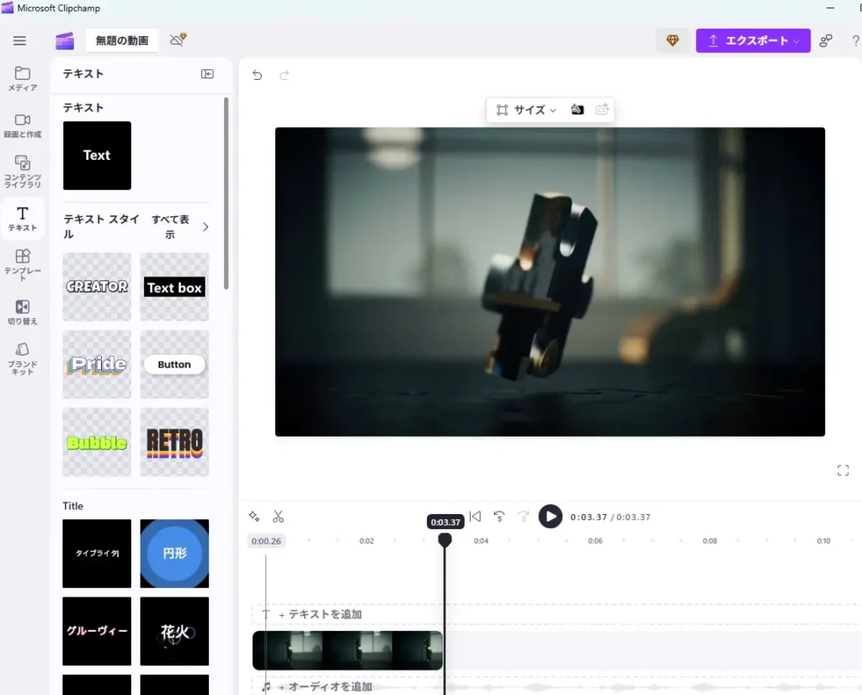This screenshot has height=695, width=862.
Task: Open the premium diamond upgrade button
Action: [x=673, y=40]
